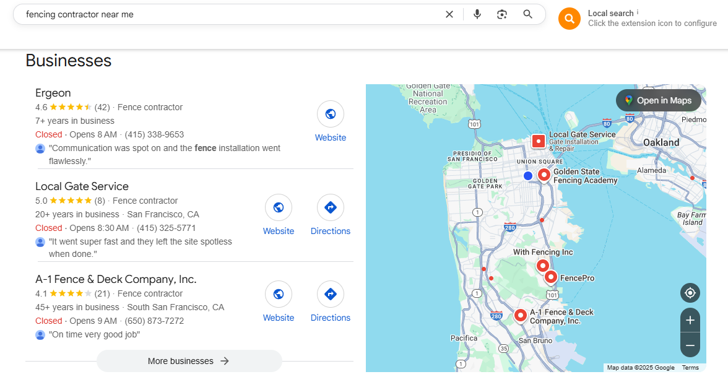Screen dimensions: 728x382
Task: Click the reviewer avatar beside Ergeon's review
Action: [40, 149]
